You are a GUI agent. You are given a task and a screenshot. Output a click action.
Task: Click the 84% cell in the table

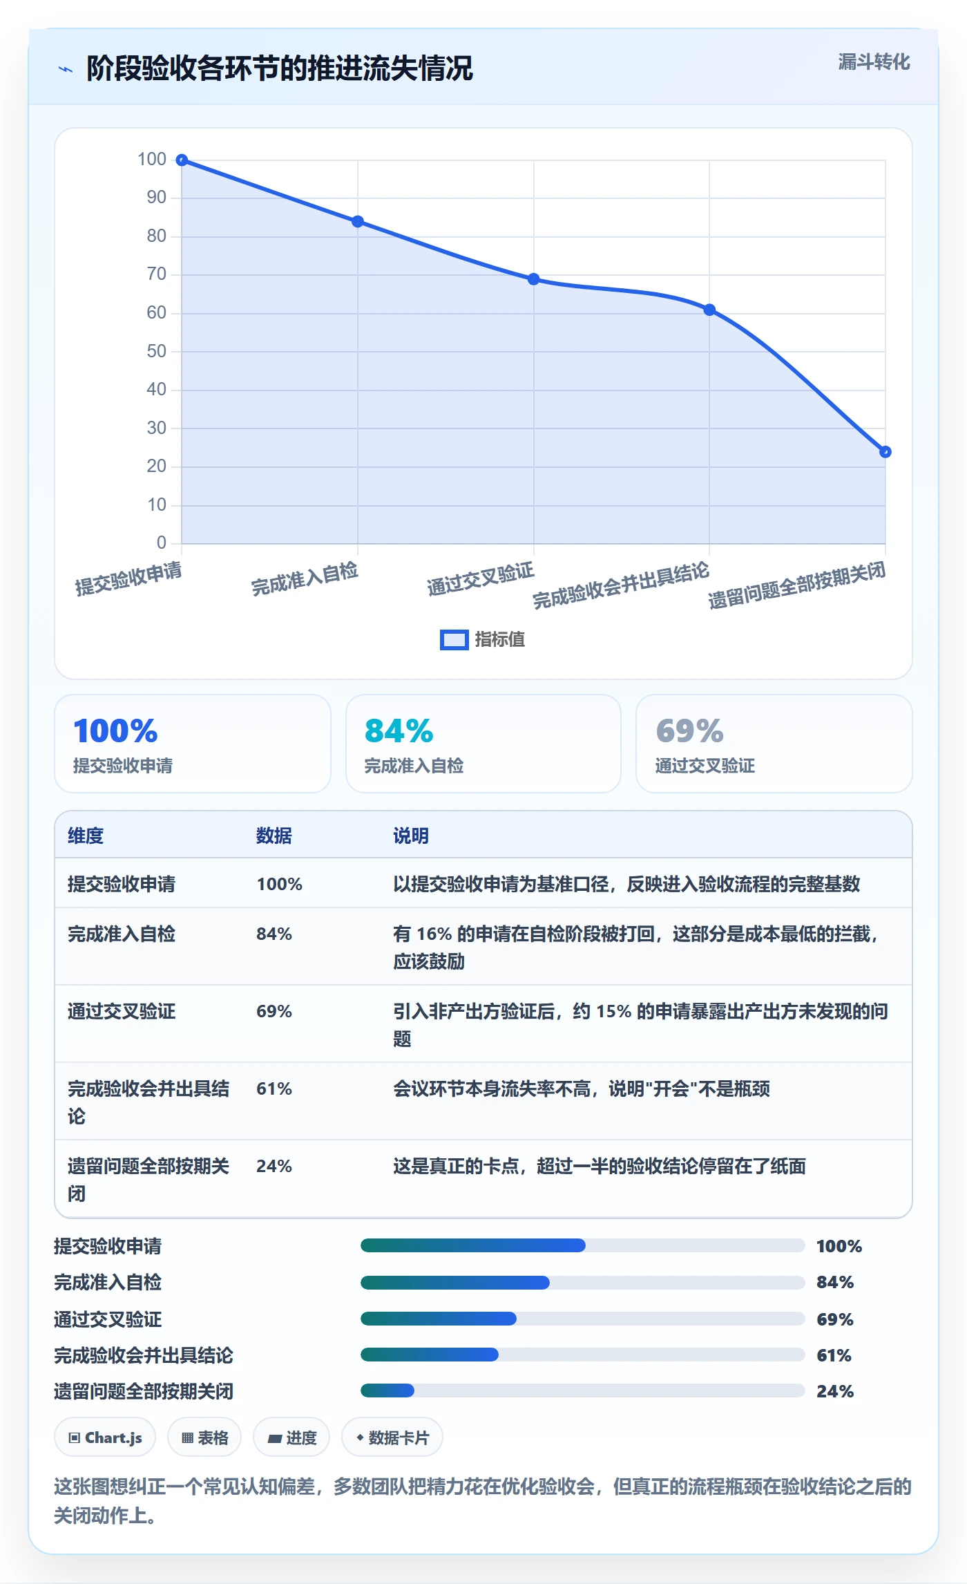pyautogui.click(x=274, y=934)
